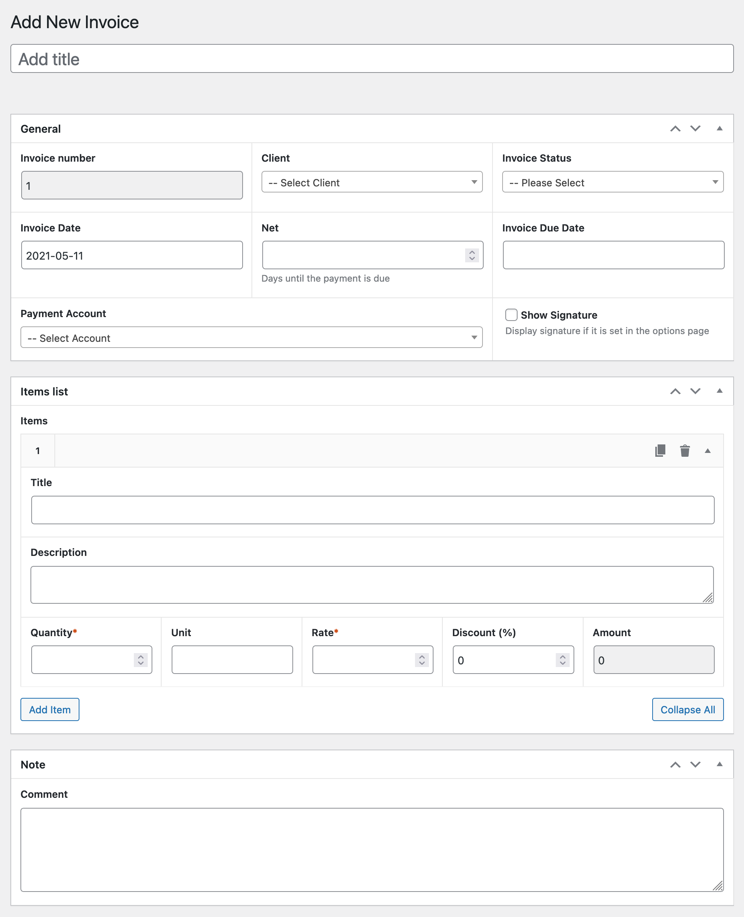Click the Invoice number field
The image size is (744, 917).
tap(132, 185)
